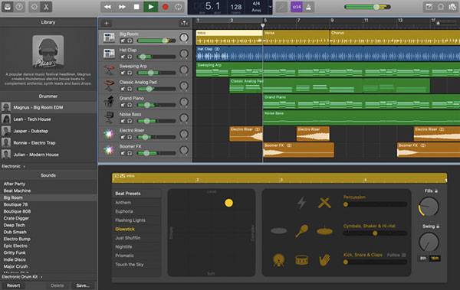Screen dimensions: 460x290
Task: Toggle the kick drum icon
Action: [278, 260]
